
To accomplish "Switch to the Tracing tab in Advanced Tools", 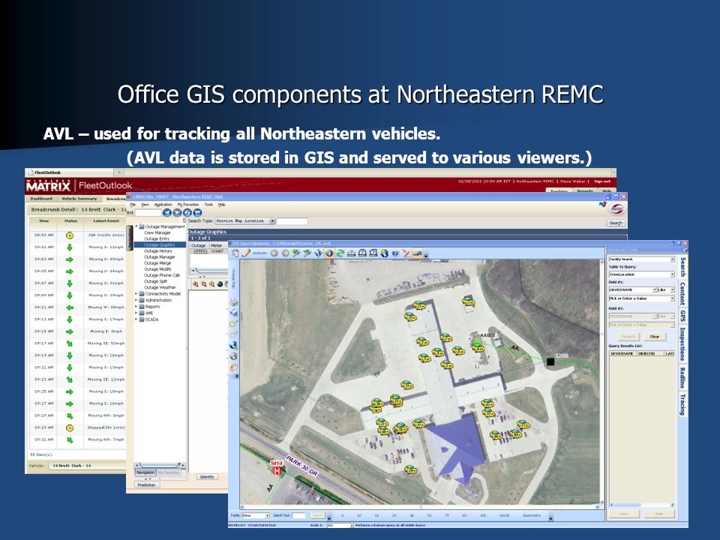I will (x=682, y=404).
